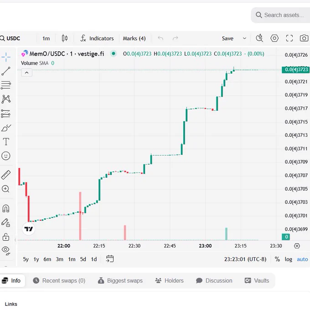The height and width of the screenshot is (310, 310).
Task: Click the tall red volume bar
Action: tap(80, 216)
